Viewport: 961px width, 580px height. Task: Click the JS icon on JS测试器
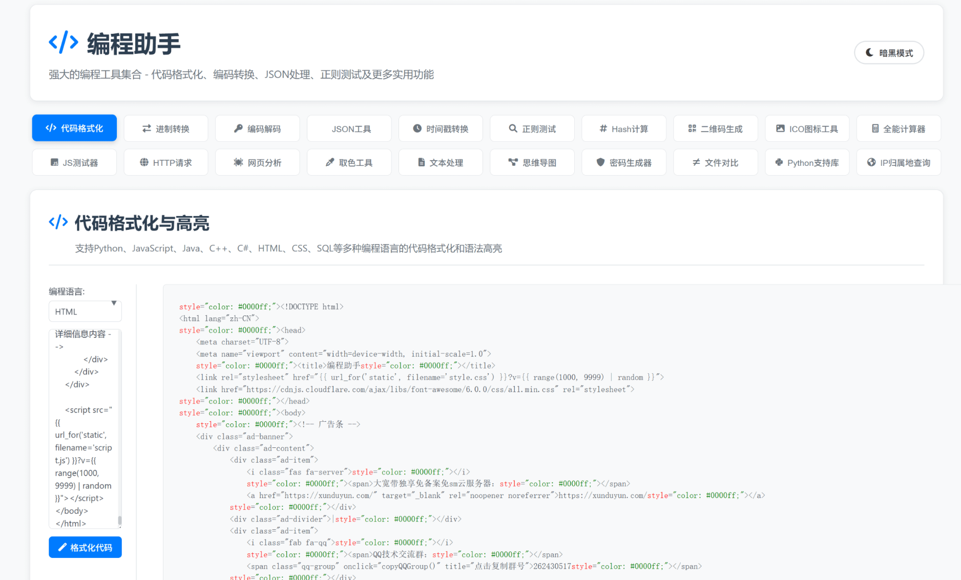54,162
